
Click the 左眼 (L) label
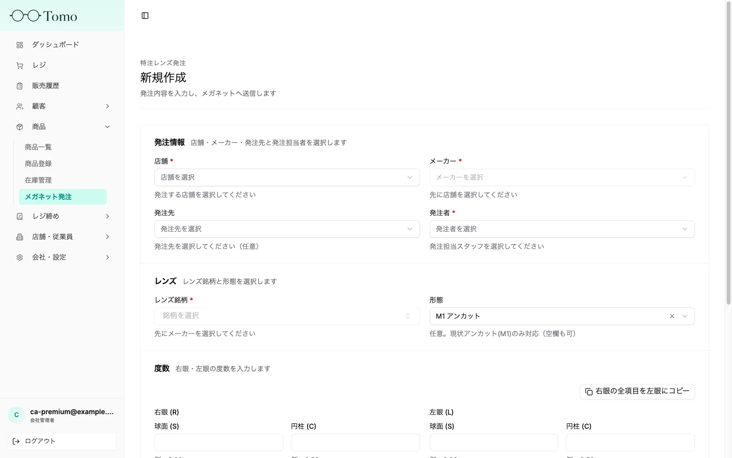tap(441, 412)
